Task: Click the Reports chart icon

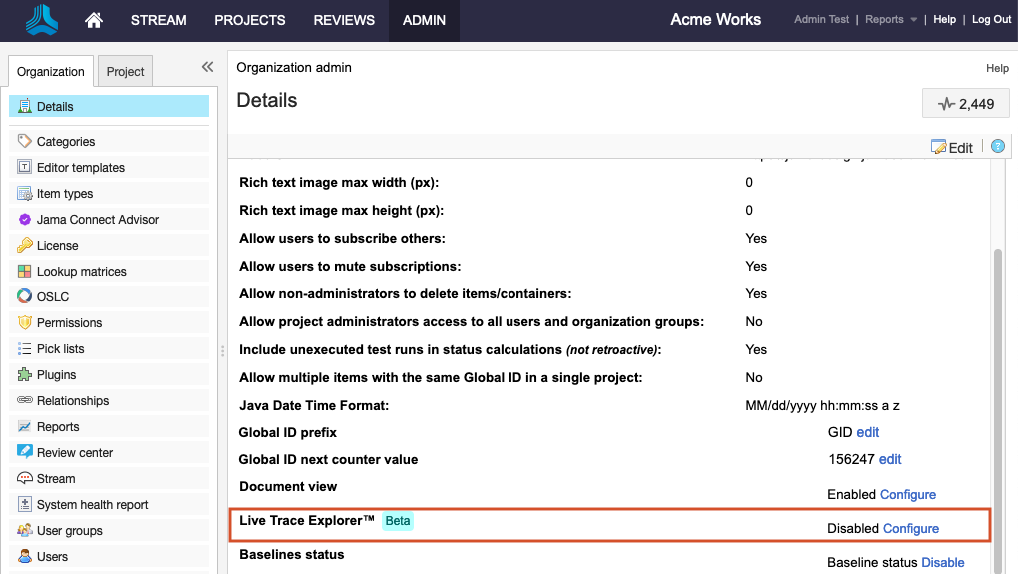Action: pyautogui.click(x=25, y=426)
